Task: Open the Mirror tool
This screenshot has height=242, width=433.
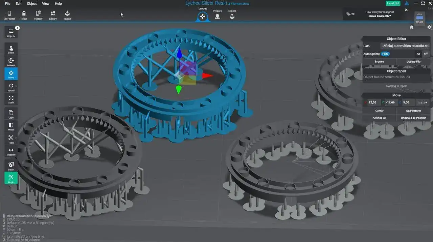Action: (11, 126)
